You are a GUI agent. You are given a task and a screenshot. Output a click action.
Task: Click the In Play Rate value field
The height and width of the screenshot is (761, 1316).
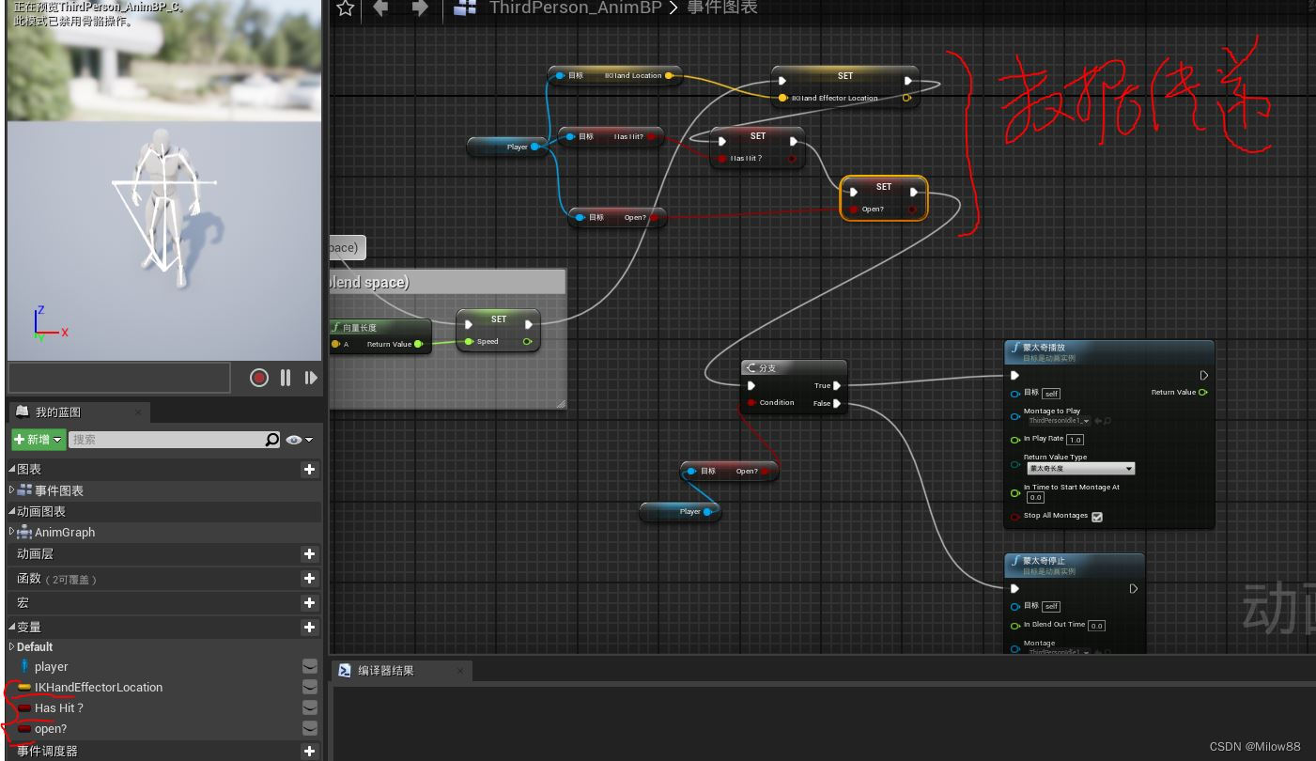(1076, 440)
